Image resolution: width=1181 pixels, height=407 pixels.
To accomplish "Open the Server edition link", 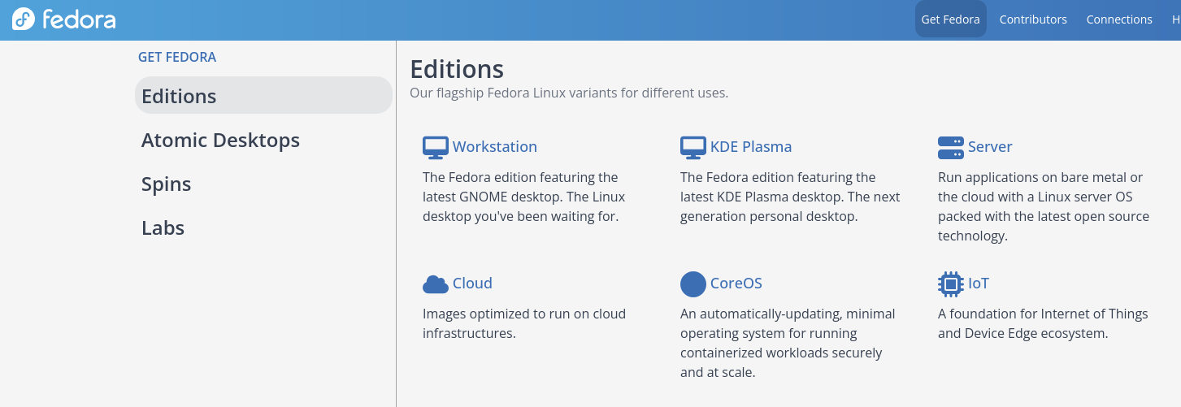I will click(990, 147).
